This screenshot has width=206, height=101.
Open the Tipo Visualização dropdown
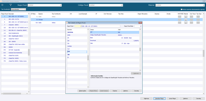point(18,9)
